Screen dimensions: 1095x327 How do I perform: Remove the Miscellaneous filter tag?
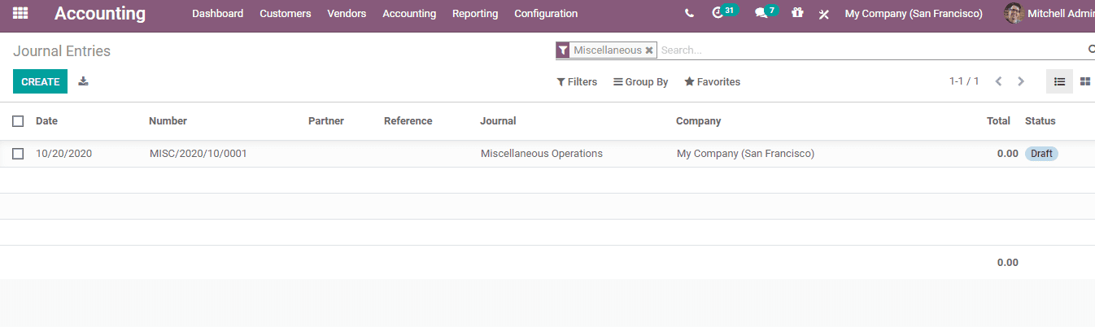649,50
